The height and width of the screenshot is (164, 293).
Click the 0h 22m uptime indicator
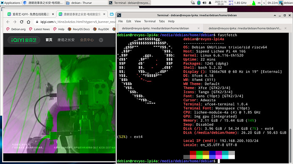click(273, 3)
